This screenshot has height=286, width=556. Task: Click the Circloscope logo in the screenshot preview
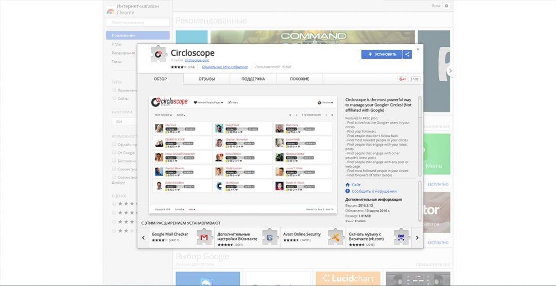169,102
